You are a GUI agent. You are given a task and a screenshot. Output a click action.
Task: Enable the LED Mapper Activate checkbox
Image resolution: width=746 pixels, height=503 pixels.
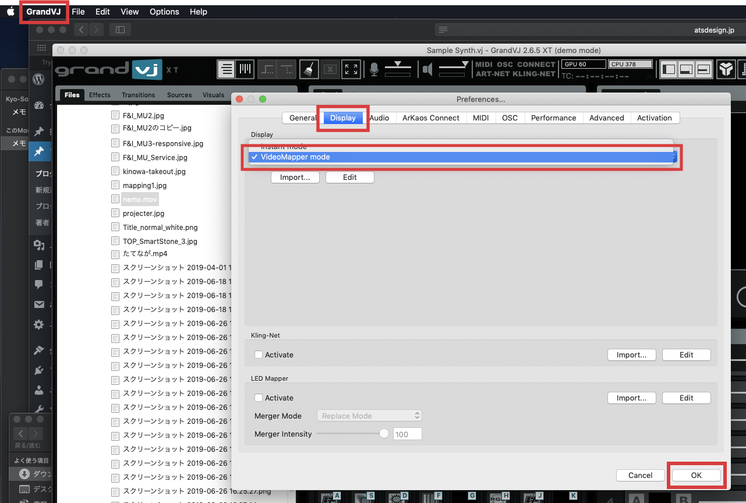pyautogui.click(x=259, y=398)
